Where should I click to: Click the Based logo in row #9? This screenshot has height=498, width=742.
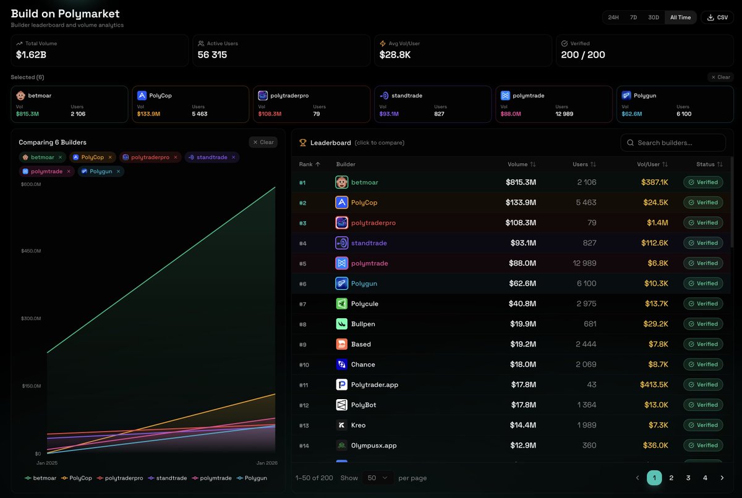341,344
